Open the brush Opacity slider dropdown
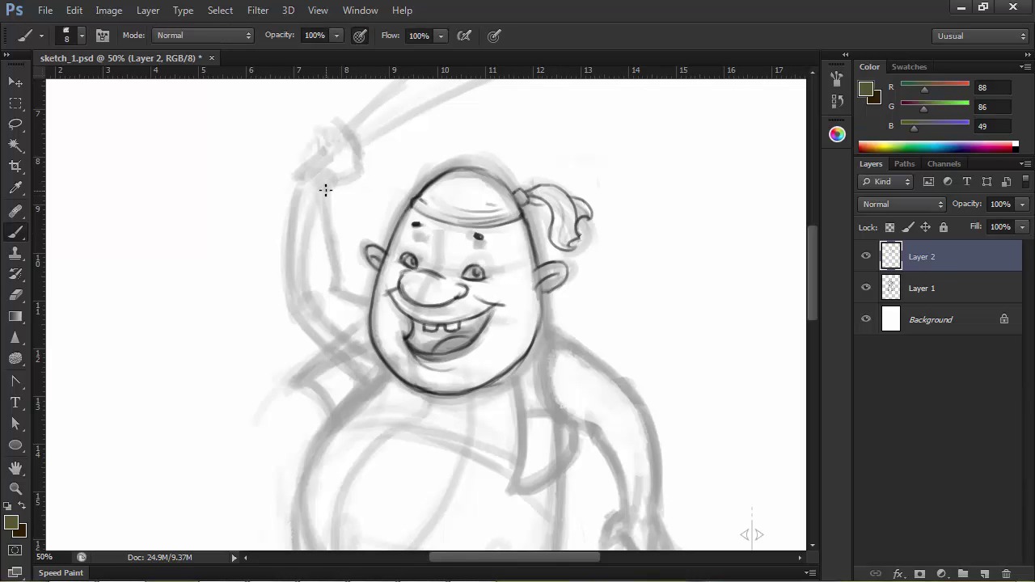The height and width of the screenshot is (582, 1035). (336, 36)
